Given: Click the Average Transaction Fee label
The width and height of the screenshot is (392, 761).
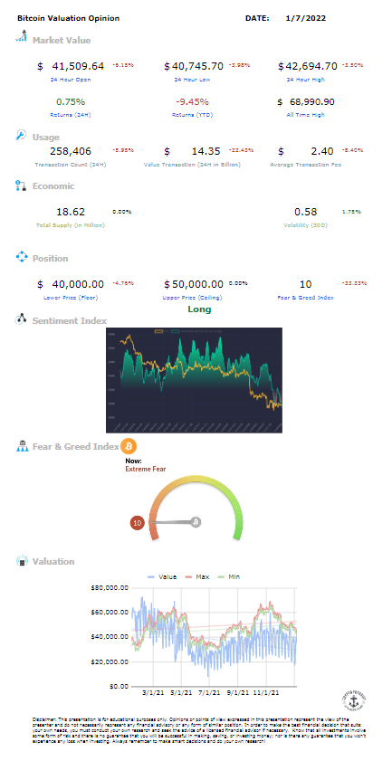Looking at the screenshot, I should 306,165.
